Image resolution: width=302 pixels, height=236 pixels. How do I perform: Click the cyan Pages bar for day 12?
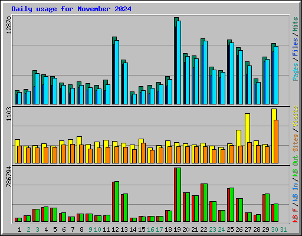(117, 73)
